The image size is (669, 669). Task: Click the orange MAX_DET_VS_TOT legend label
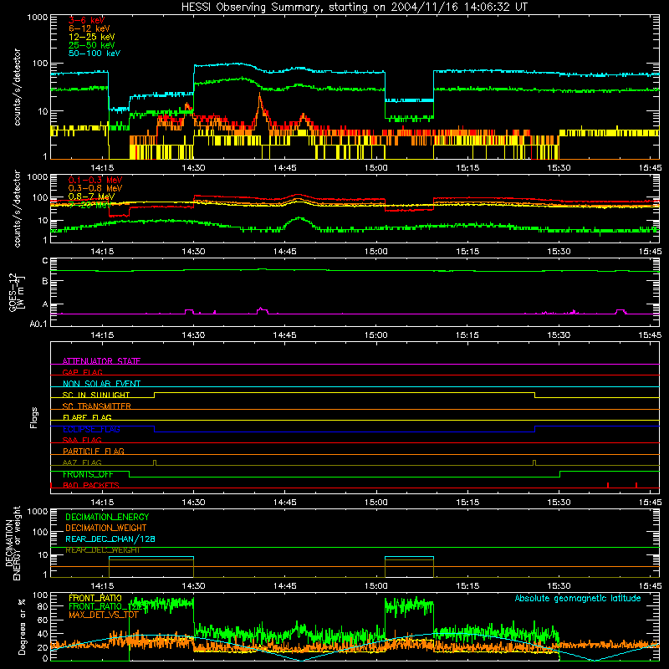(103, 615)
